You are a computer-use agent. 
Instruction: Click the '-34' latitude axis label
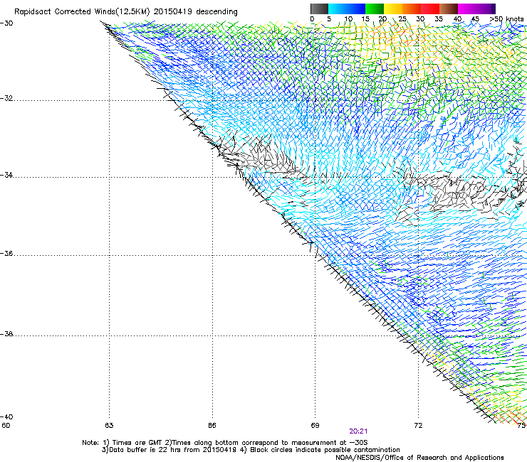coord(6,175)
